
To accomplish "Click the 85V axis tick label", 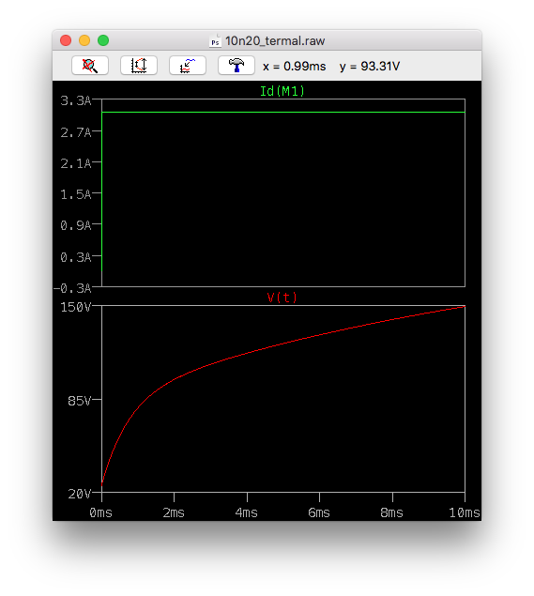I will pos(80,400).
